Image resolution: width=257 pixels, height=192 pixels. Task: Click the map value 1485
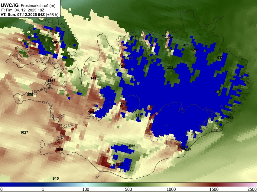(x=55, y=42)
